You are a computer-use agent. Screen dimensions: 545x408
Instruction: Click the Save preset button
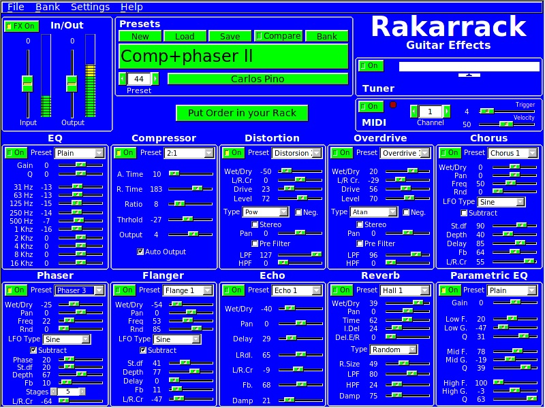230,37
